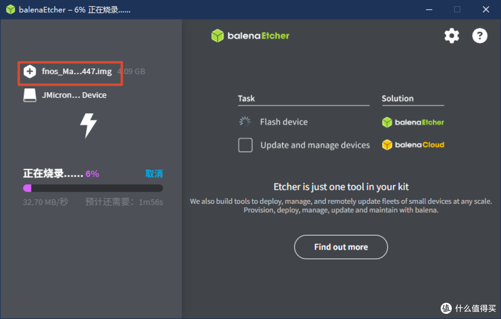Minimize the balenaEtcher window

pyautogui.click(x=429, y=10)
